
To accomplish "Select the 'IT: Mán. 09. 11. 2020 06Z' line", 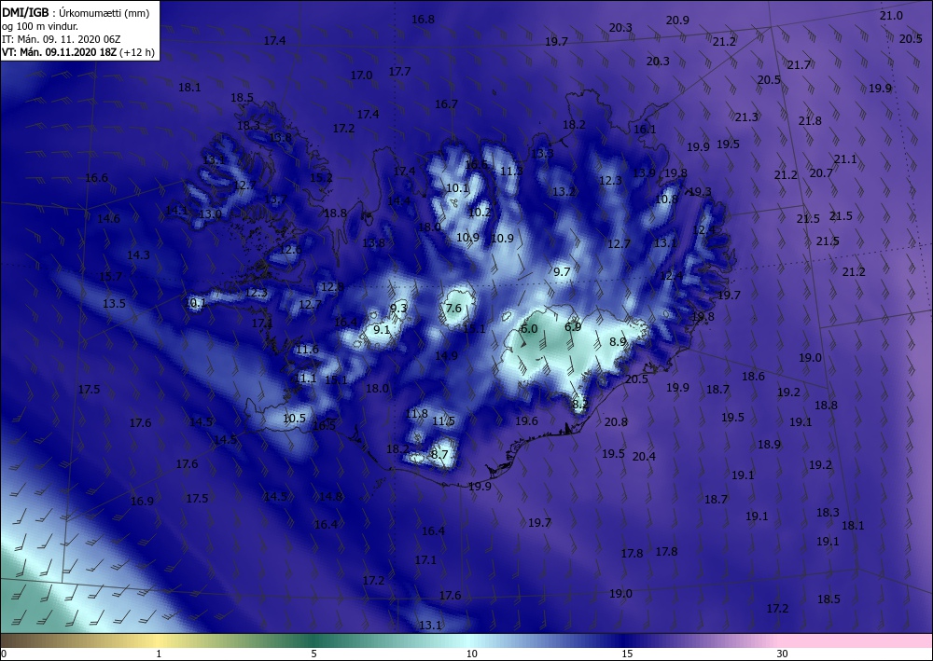I will 61,39.
